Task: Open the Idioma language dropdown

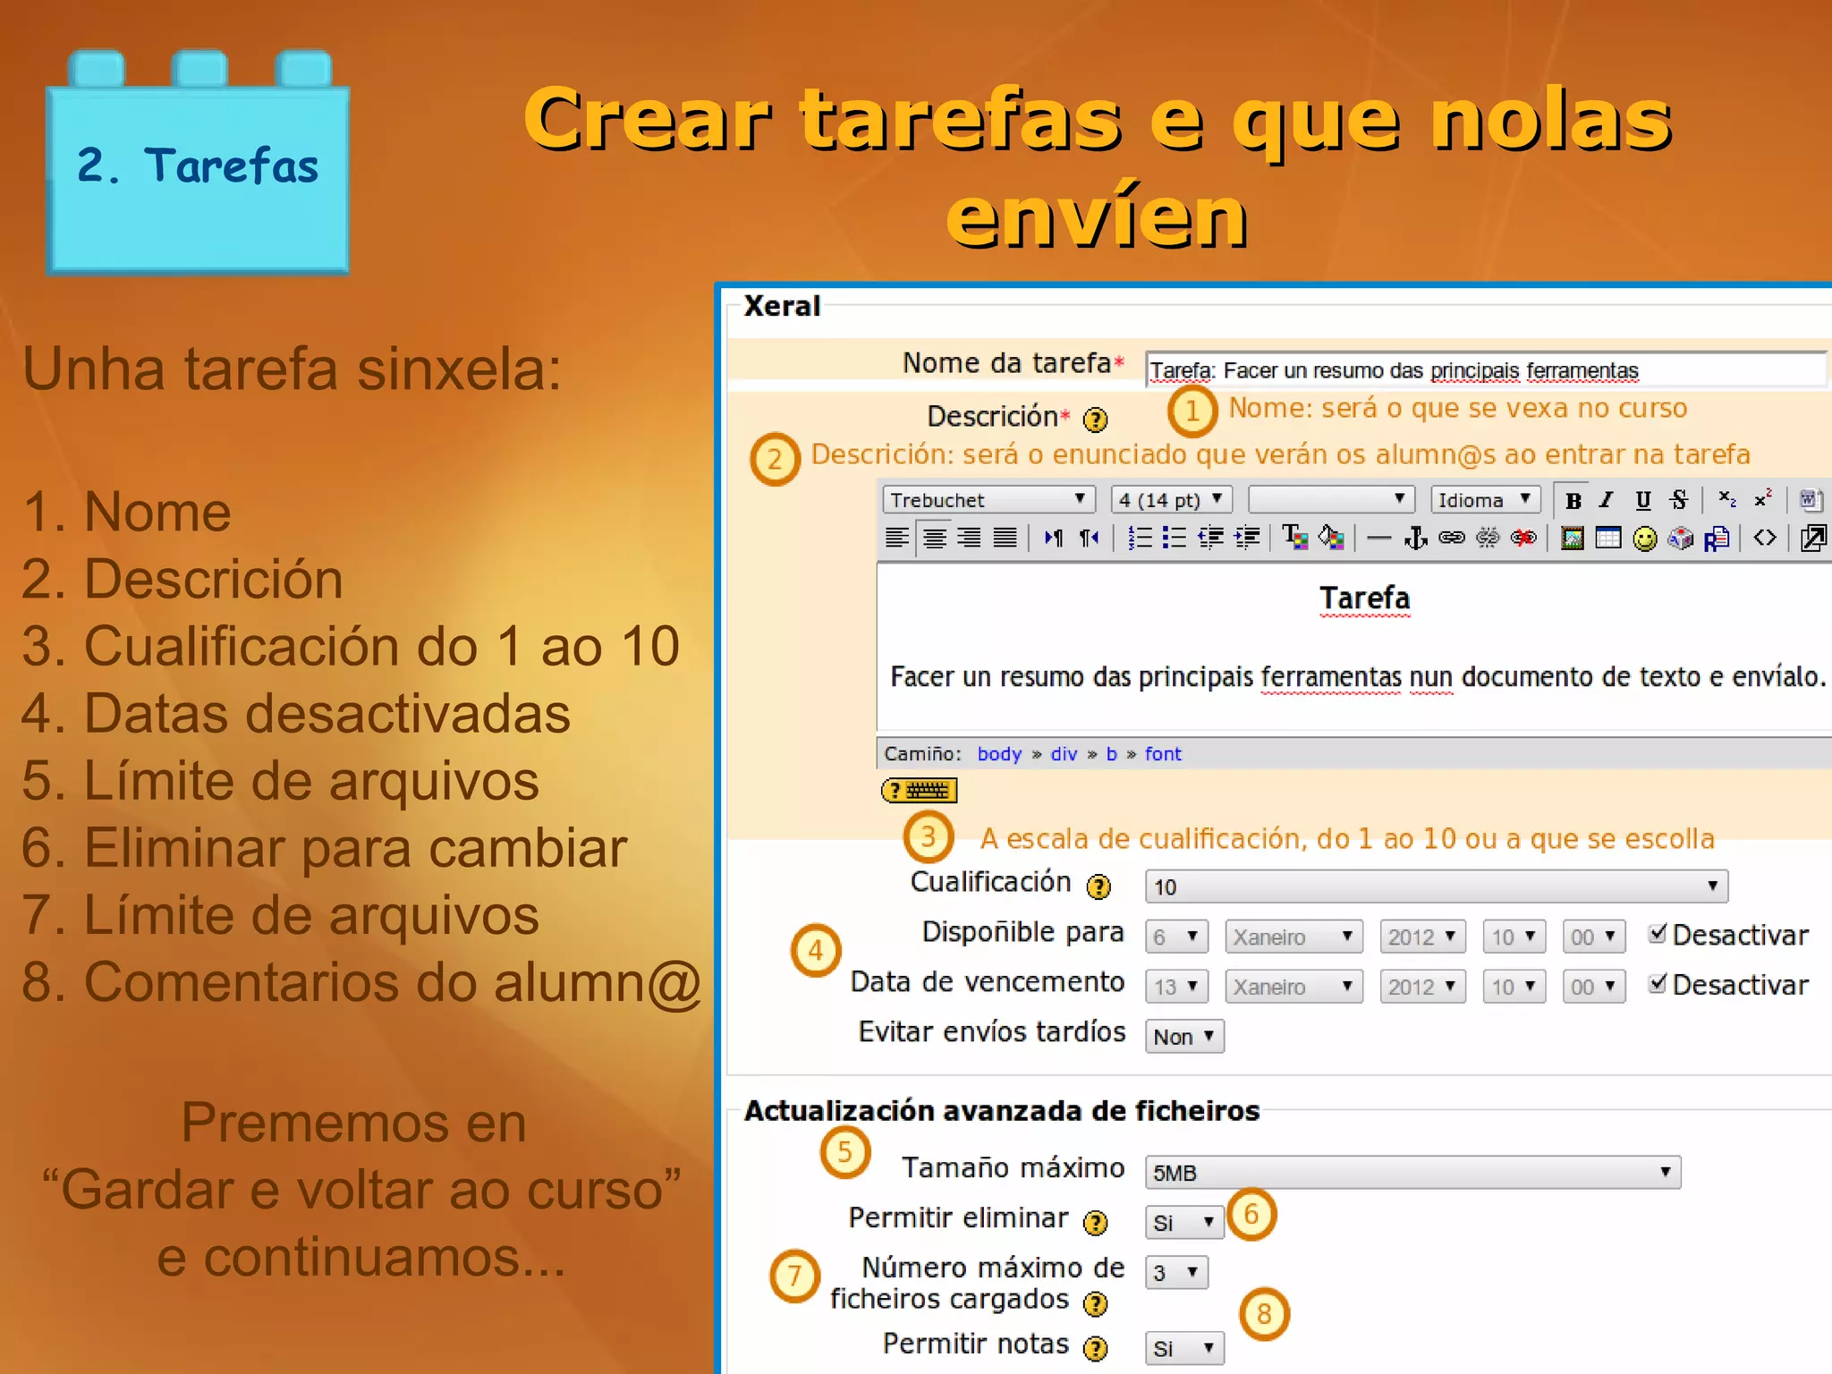Action: pyautogui.click(x=1485, y=499)
